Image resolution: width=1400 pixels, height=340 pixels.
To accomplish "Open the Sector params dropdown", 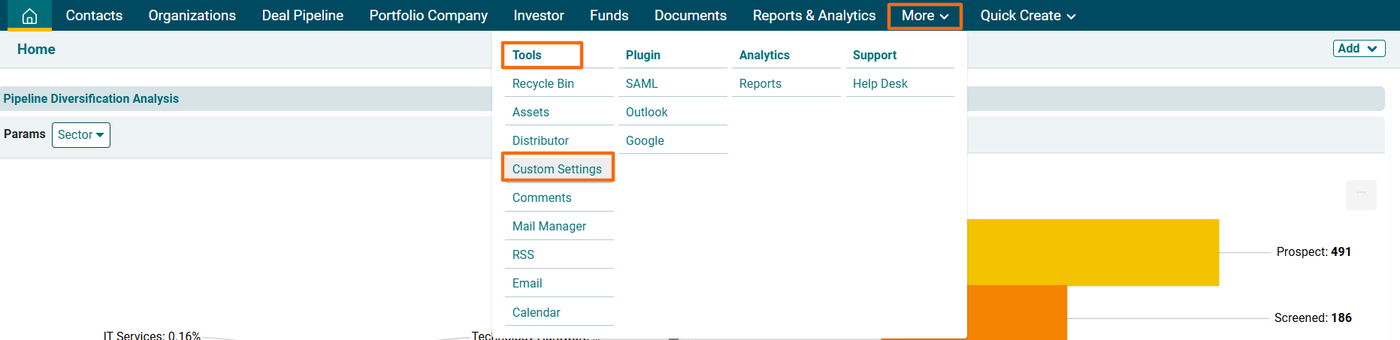I will [81, 135].
